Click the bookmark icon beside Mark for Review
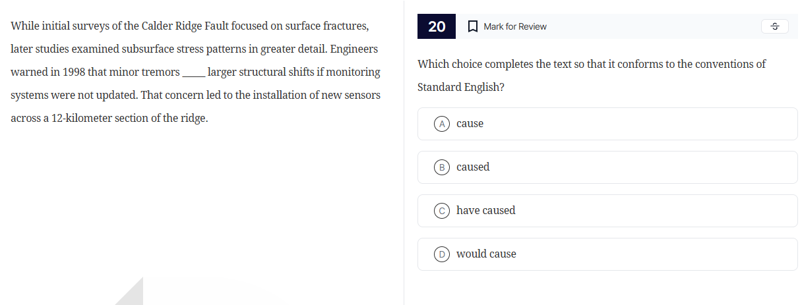The width and height of the screenshot is (802, 305). click(x=472, y=26)
